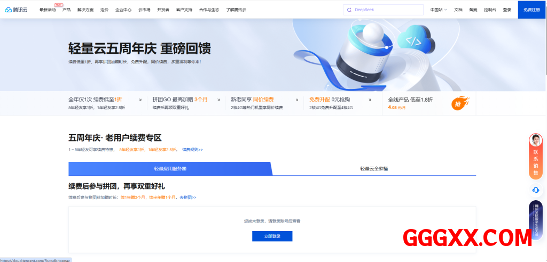Open the 续费规则>> link
The width and height of the screenshot is (547, 262).
[x=192, y=150]
